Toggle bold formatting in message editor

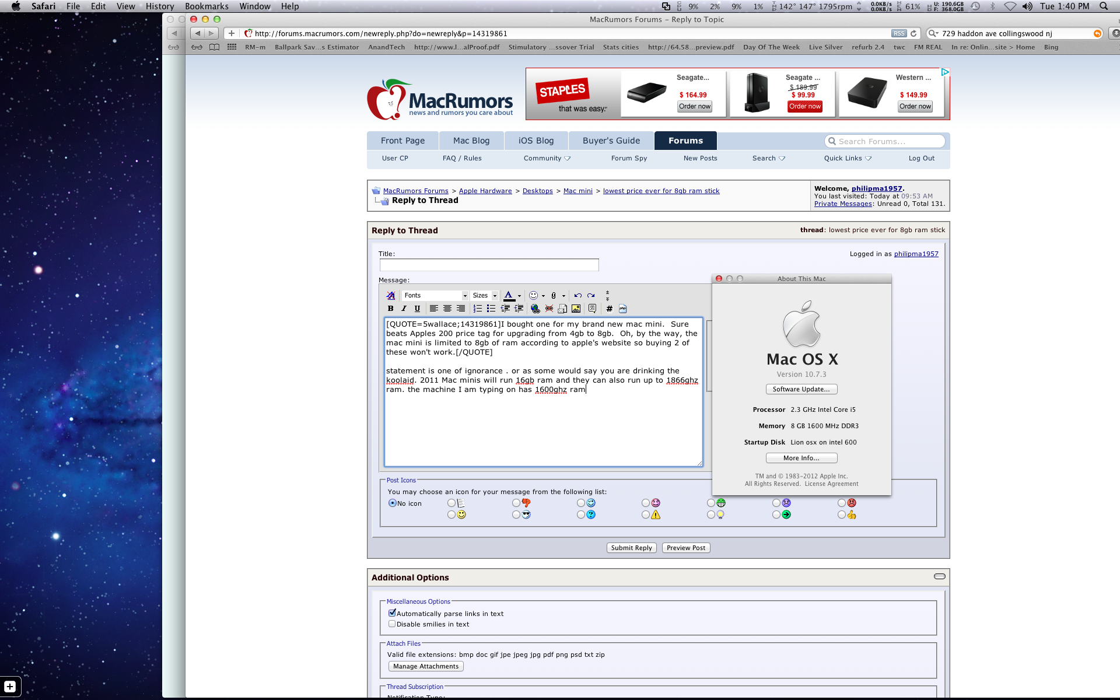coord(390,309)
